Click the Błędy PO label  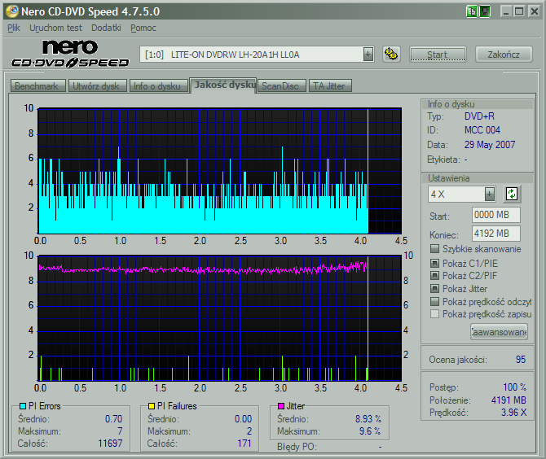point(297,447)
